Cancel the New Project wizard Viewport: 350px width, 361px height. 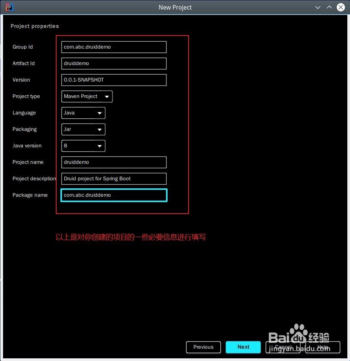[283, 347]
